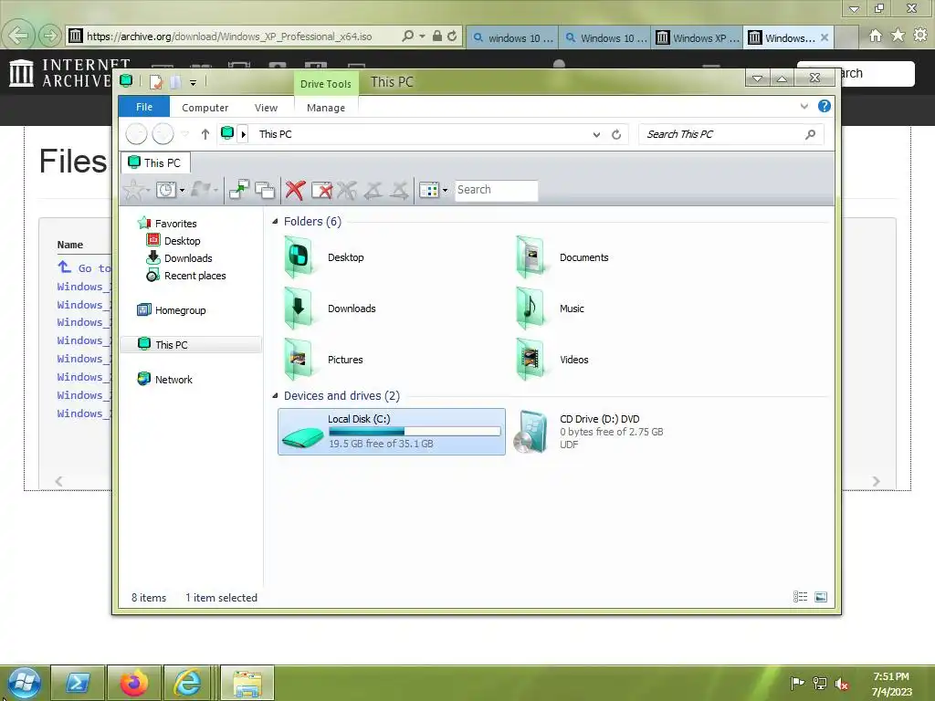Image resolution: width=935 pixels, height=701 pixels.
Task: Go up one level with the up arrow
Action: click(x=205, y=134)
